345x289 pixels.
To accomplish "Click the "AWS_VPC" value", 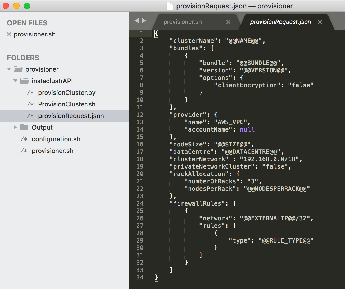I will 231,122.
